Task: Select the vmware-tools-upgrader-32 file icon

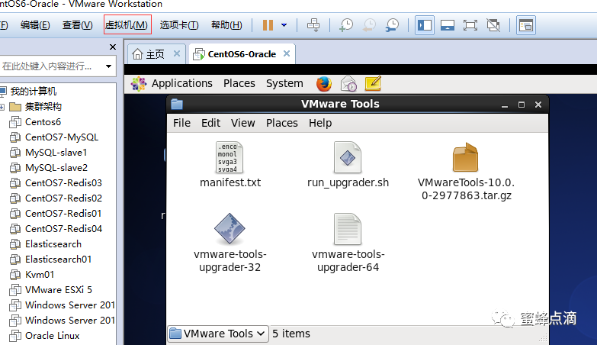Action: coord(229,229)
